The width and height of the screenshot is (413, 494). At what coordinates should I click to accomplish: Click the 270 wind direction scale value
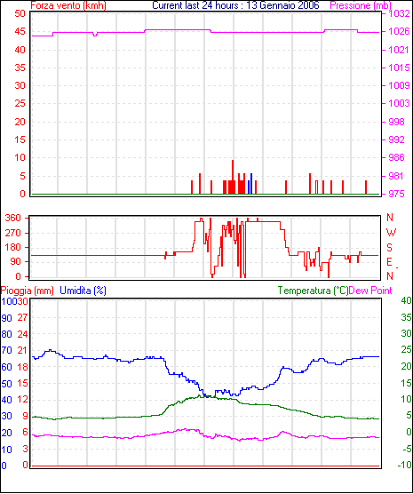click(13, 233)
